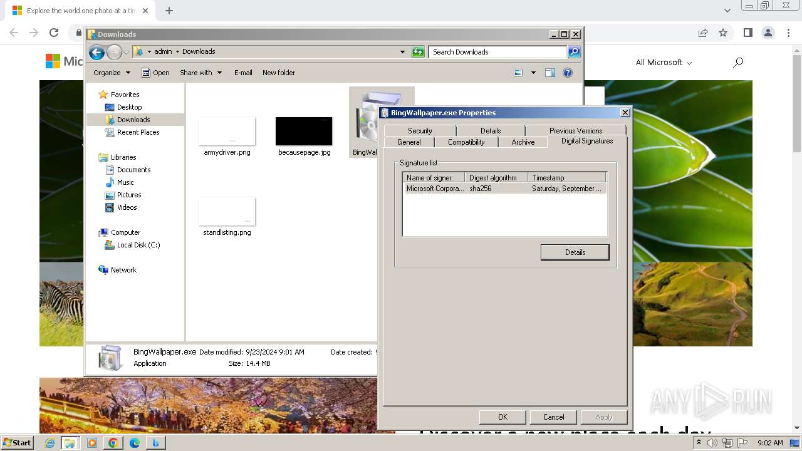Click the Chrome reload page icon
This screenshot has height=451, width=802.
coord(54,33)
